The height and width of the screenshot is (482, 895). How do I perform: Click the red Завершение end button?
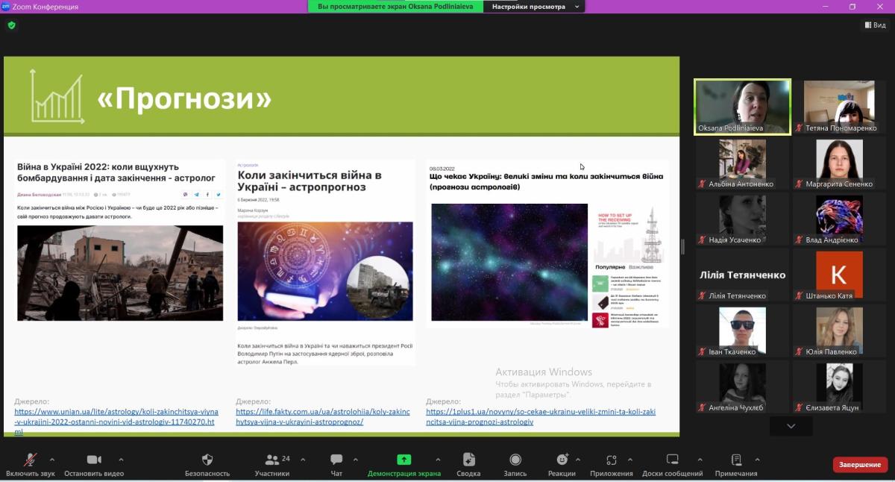click(x=860, y=465)
